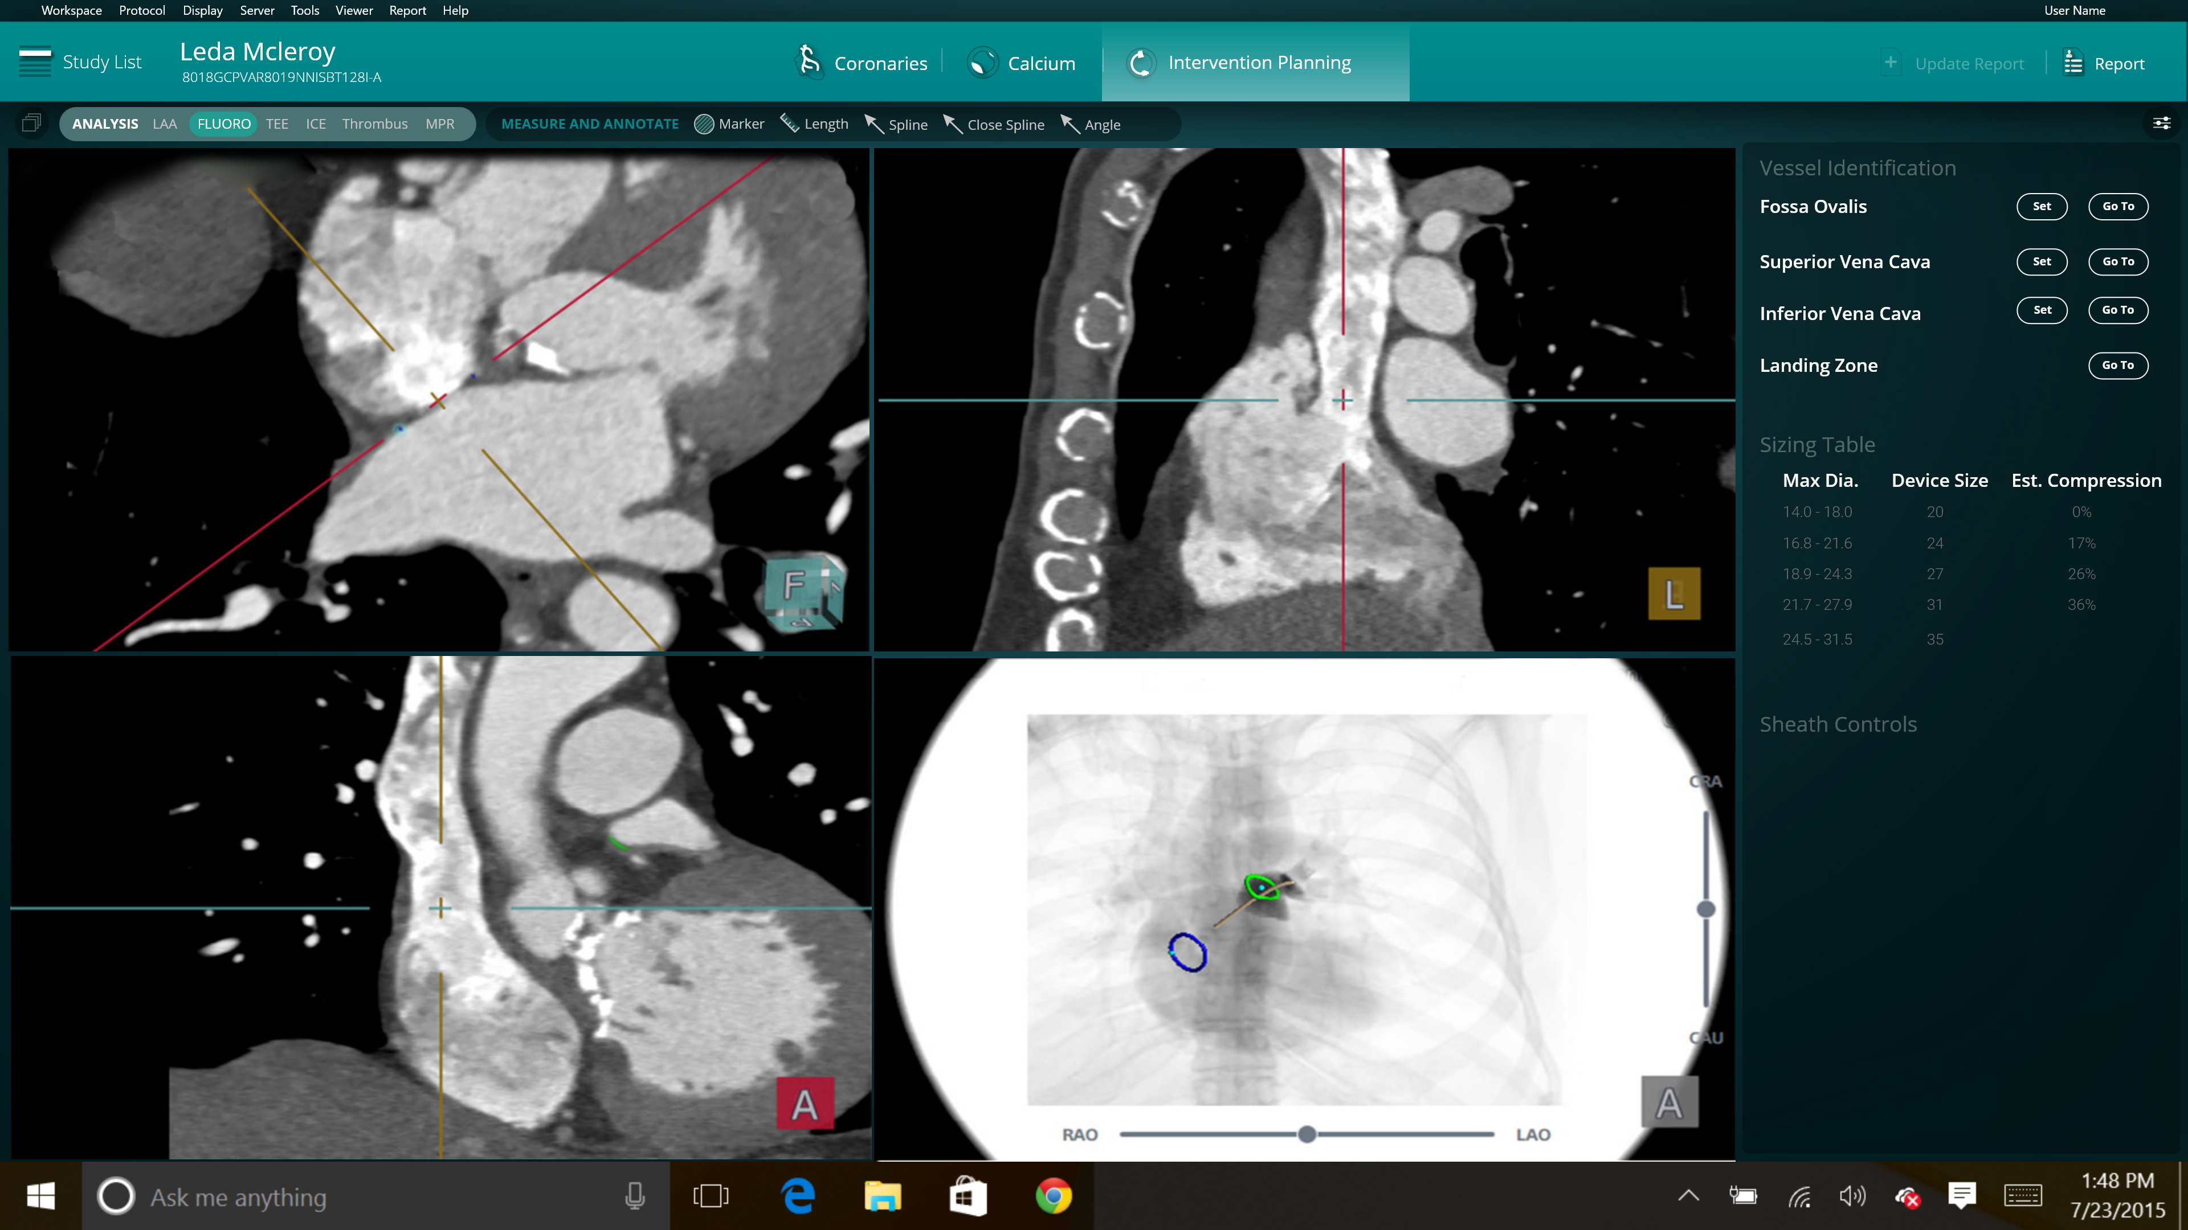Open the Report menu in the menu bar
Viewport: 2188px width, 1230px height.
[x=408, y=10]
